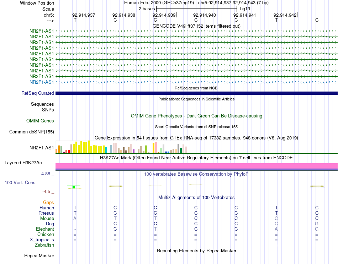
Task: Click the A base in the Elephant row
Action: pos(276,229)
